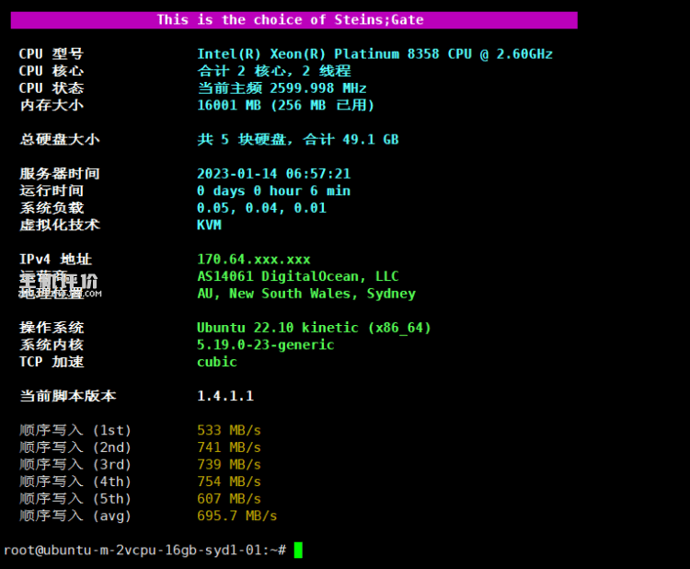This screenshot has width=690, height=569.
Task: Click the Ubuntu 22.10 kinetic OS text
Action: [314, 328]
